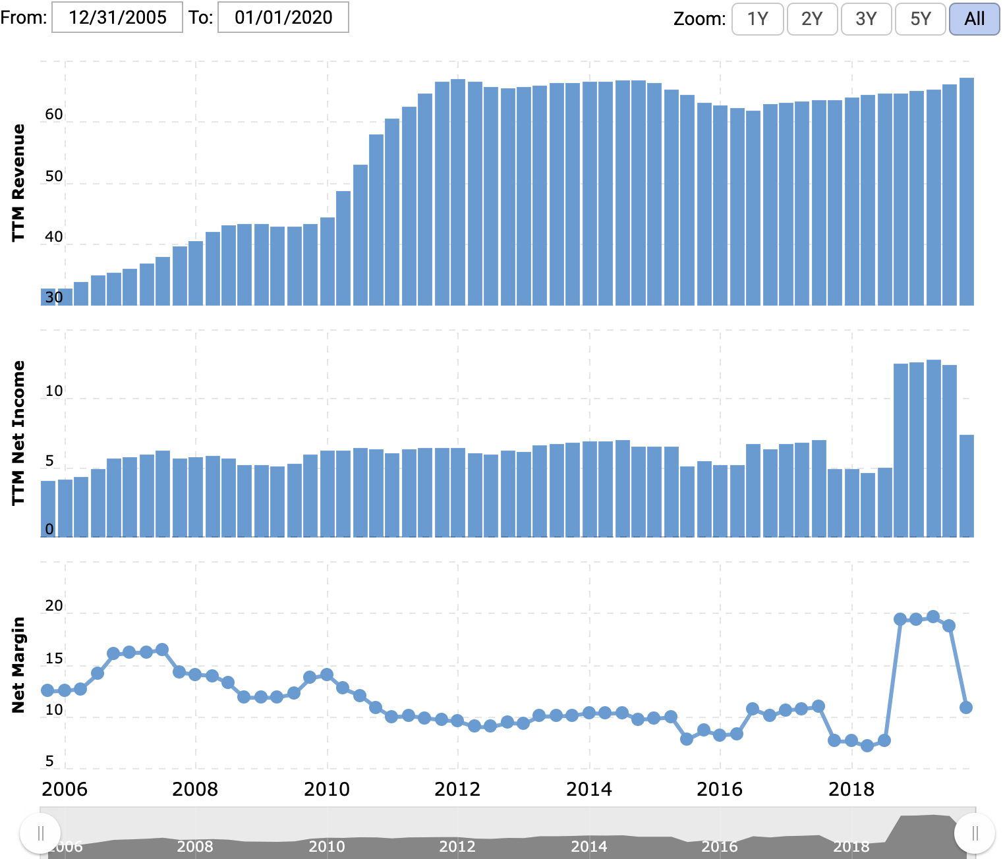Click the 2006 x-axis label
The width and height of the screenshot is (1003, 859).
point(65,789)
